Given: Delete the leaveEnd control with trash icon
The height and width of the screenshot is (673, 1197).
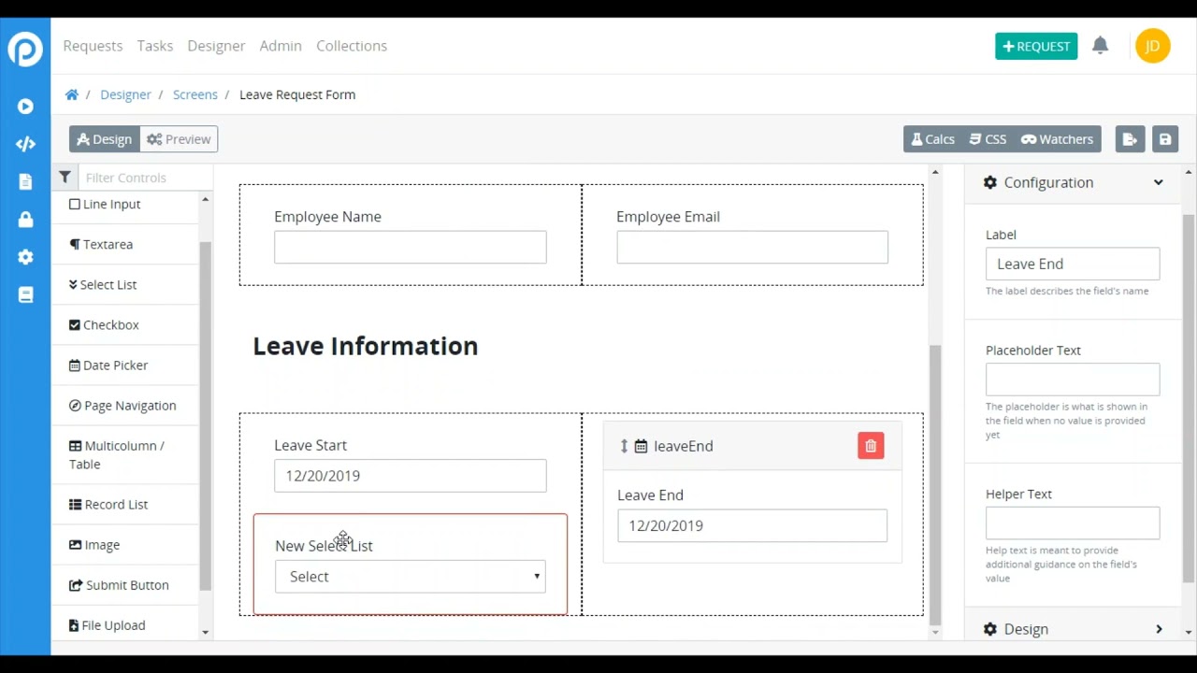Looking at the screenshot, I should point(871,446).
